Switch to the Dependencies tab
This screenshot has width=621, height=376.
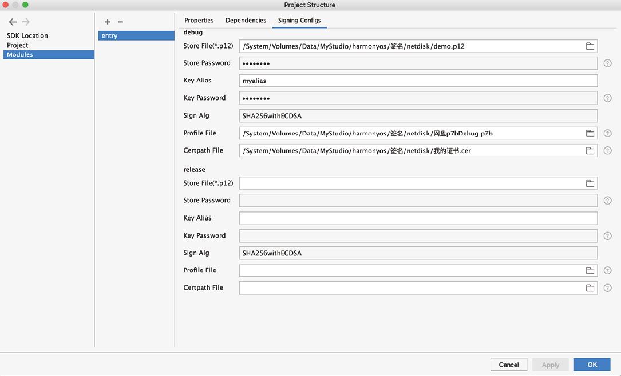point(246,21)
